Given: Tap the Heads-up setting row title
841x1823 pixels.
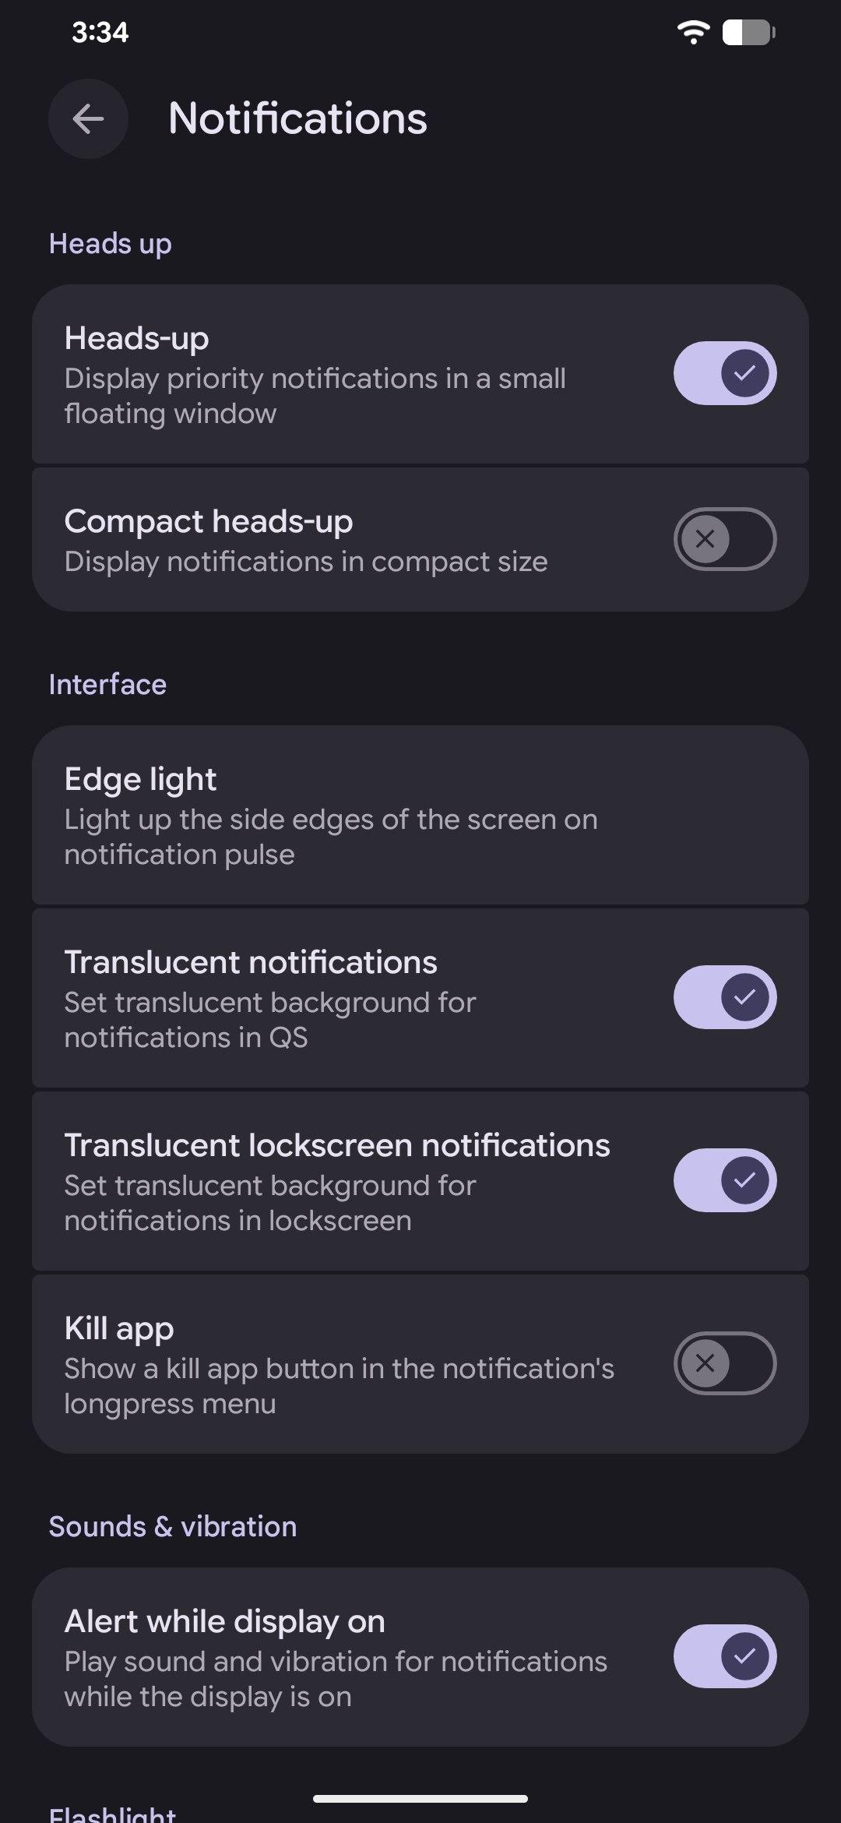Looking at the screenshot, I should click(x=137, y=339).
